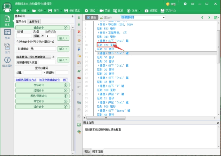Click the green panel-layout icon above the eye icon
This screenshot has height=156, width=221.
click(79, 124)
